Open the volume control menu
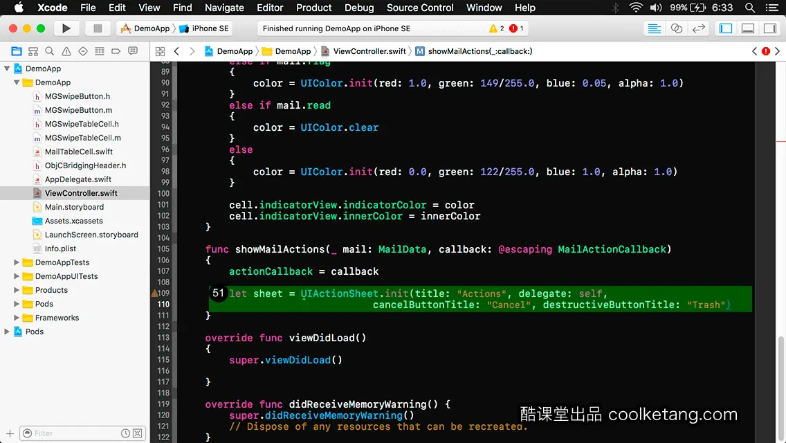 [656, 8]
